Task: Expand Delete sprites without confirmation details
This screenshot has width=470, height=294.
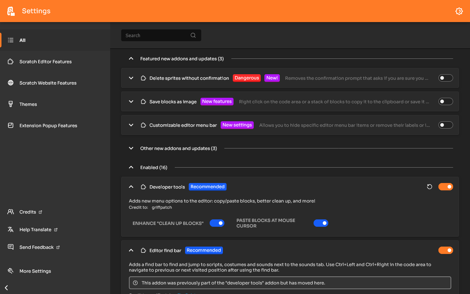Action: tap(131, 78)
